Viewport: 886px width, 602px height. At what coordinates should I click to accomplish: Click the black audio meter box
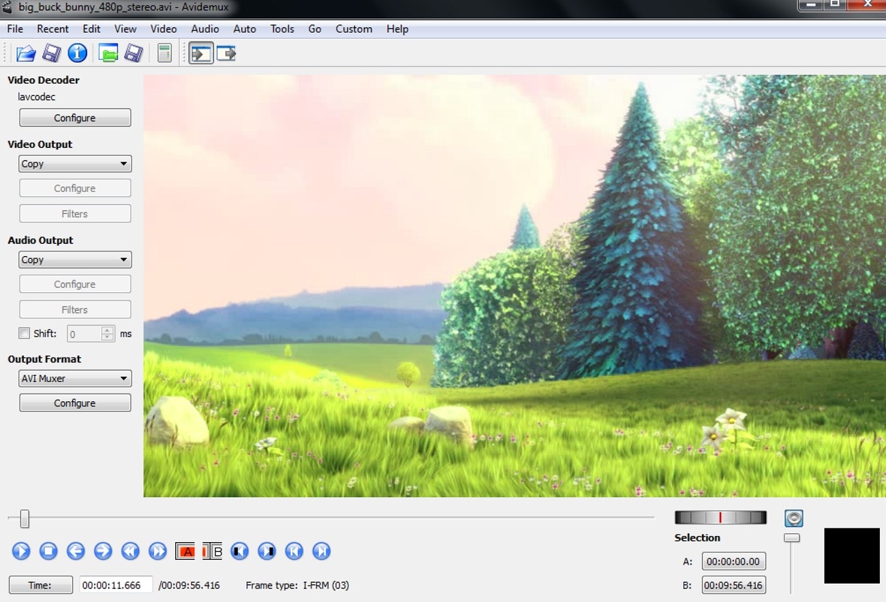(x=852, y=556)
